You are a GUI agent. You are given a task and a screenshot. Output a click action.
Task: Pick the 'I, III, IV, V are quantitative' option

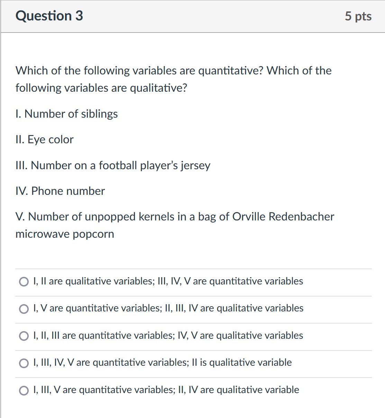tap(24, 363)
